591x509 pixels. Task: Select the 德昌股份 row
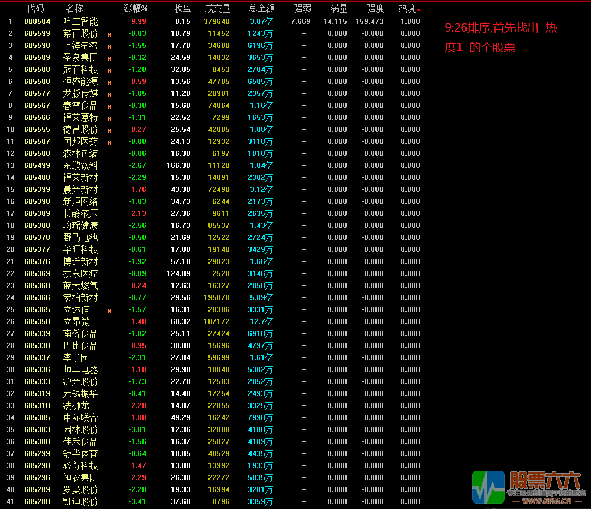click(x=213, y=130)
